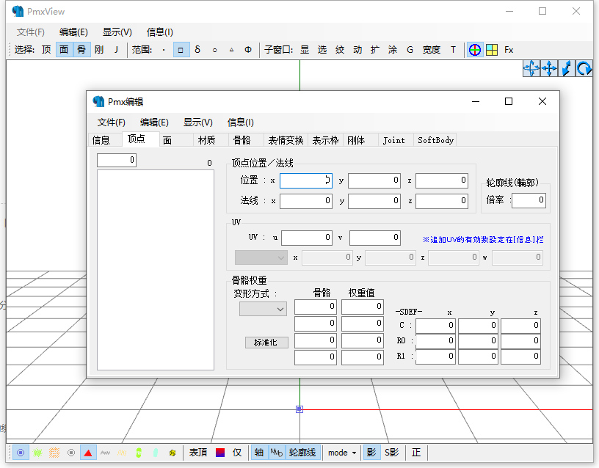This screenshot has height=468, width=599.
Task: Click the 表顶 button in bottom toolbar
Action: point(198,453)
